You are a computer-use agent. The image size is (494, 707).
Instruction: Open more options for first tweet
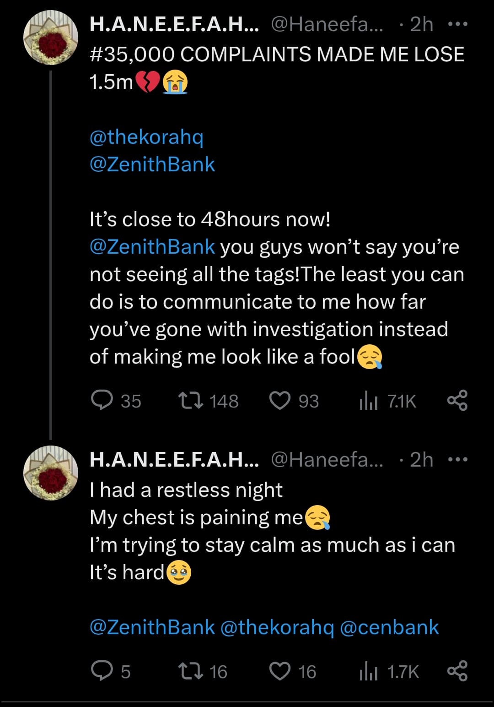(458, 24)
